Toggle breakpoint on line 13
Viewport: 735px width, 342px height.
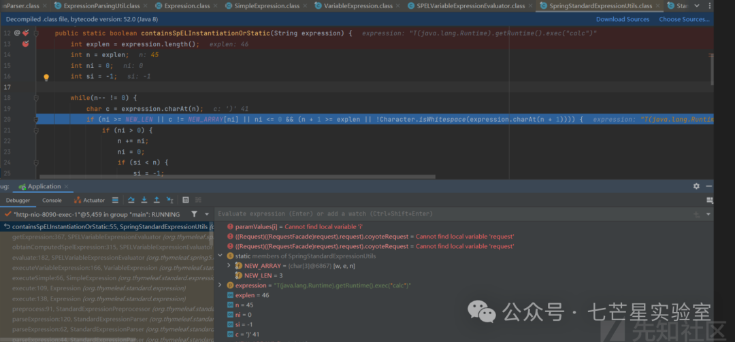point(25,44)
